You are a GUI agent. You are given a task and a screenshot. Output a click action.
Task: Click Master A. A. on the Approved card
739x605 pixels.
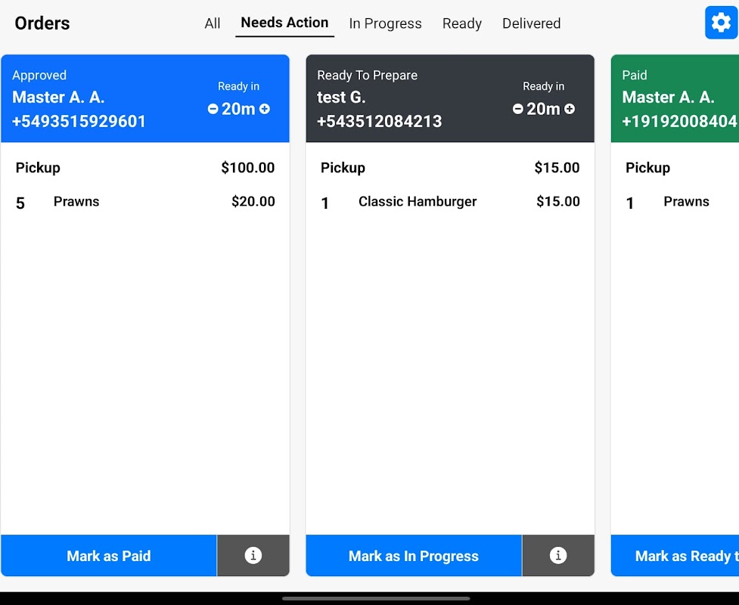pyautogui.click(x=58, y=97)
